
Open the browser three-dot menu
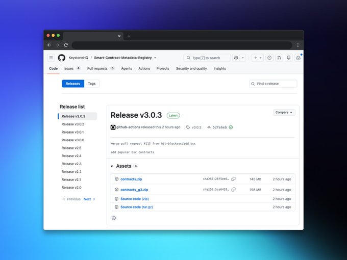click(298, 45)
